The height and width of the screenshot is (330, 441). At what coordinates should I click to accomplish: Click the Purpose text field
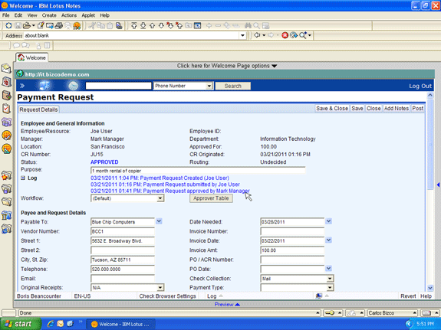click(198, 171)
